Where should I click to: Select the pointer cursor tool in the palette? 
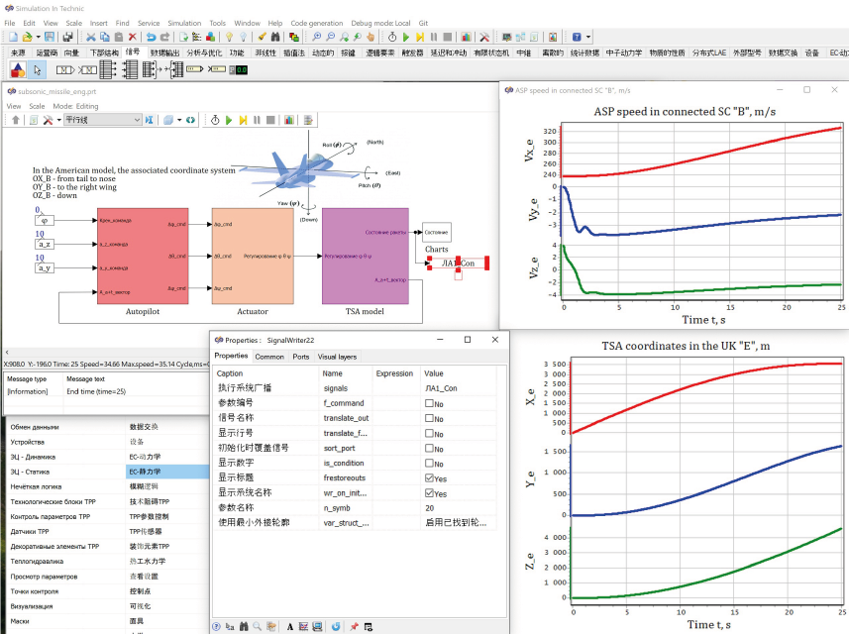point(37,69)
